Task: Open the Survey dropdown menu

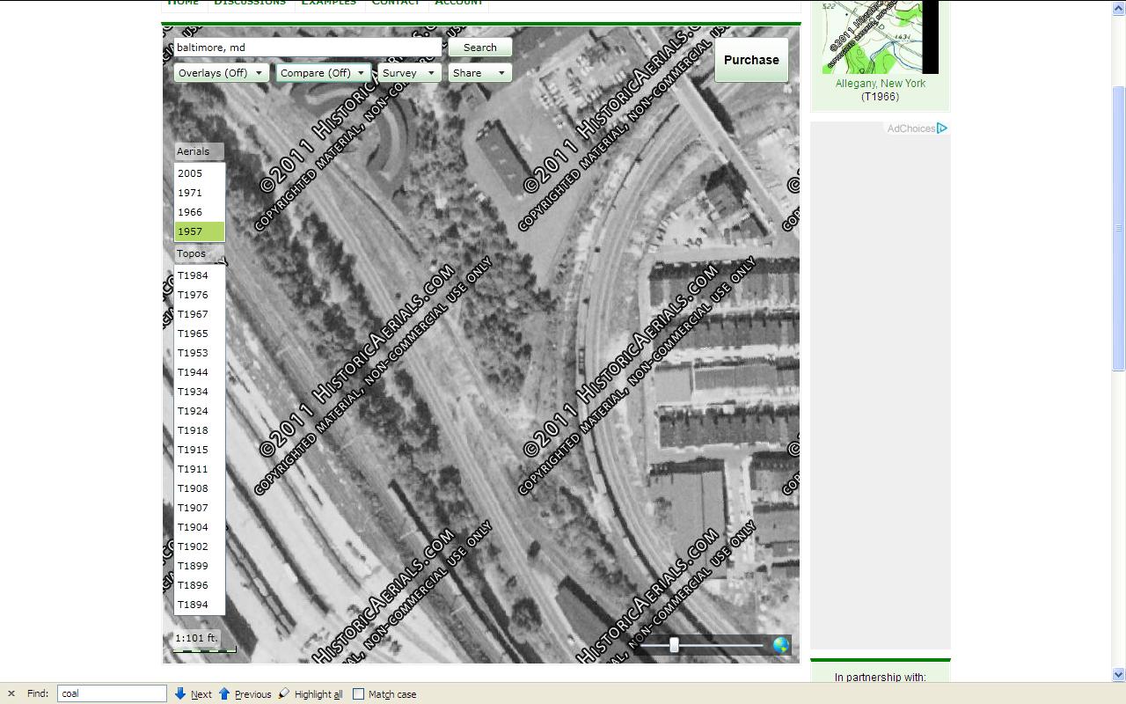Action: 409,73
